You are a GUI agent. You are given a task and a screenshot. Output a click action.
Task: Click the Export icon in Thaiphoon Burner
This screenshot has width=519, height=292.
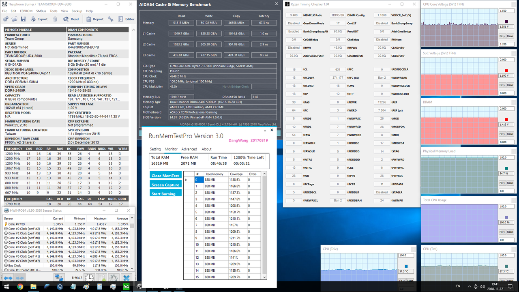34,19
